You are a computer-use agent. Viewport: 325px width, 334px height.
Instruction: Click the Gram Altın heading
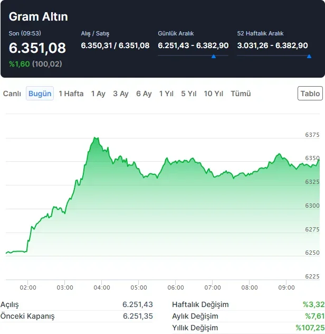[x=39, y=17]
